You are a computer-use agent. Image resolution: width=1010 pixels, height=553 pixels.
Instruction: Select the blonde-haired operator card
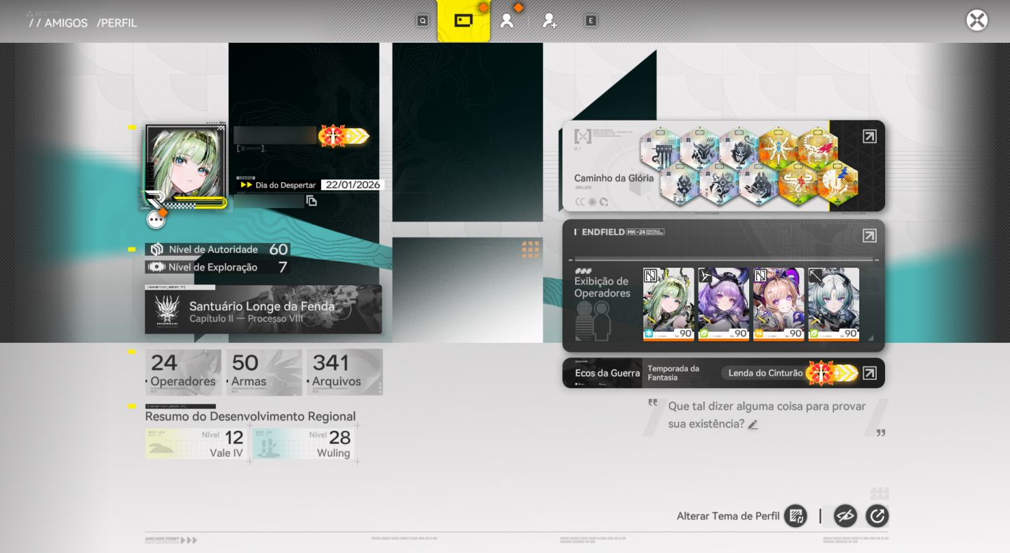tap(779, 304)
